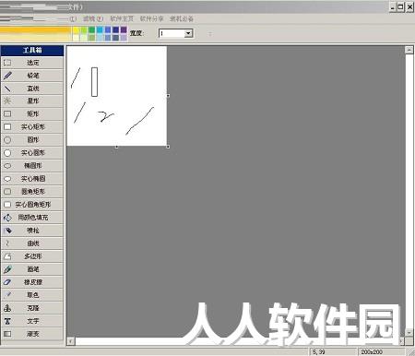Image resolution: width=415 pixels, height=356 pixels.
Task: Click the canvas bottom-edge resize handle
Action: 116,147
